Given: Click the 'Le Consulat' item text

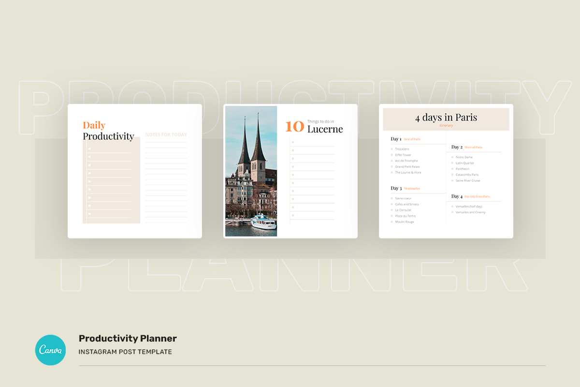Looking at the screenshot, I should [403, 210].
